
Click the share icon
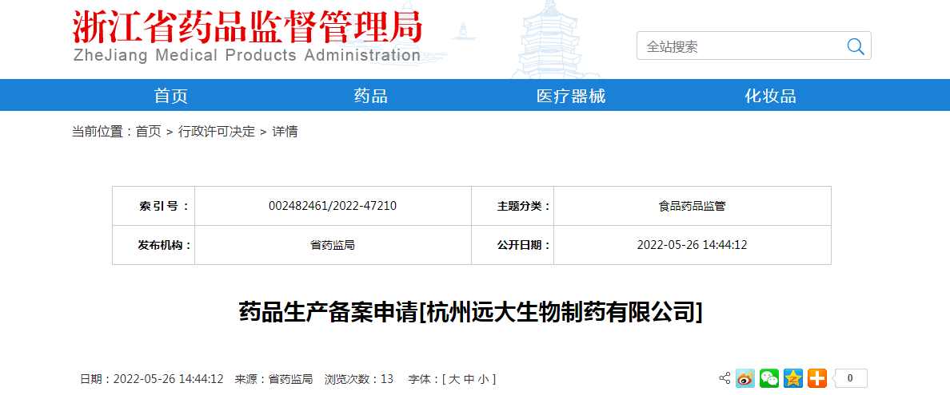click(724, 379)
